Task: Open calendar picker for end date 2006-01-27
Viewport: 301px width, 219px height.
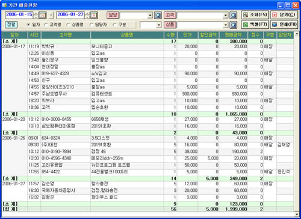Action: [x=94, y=15]
